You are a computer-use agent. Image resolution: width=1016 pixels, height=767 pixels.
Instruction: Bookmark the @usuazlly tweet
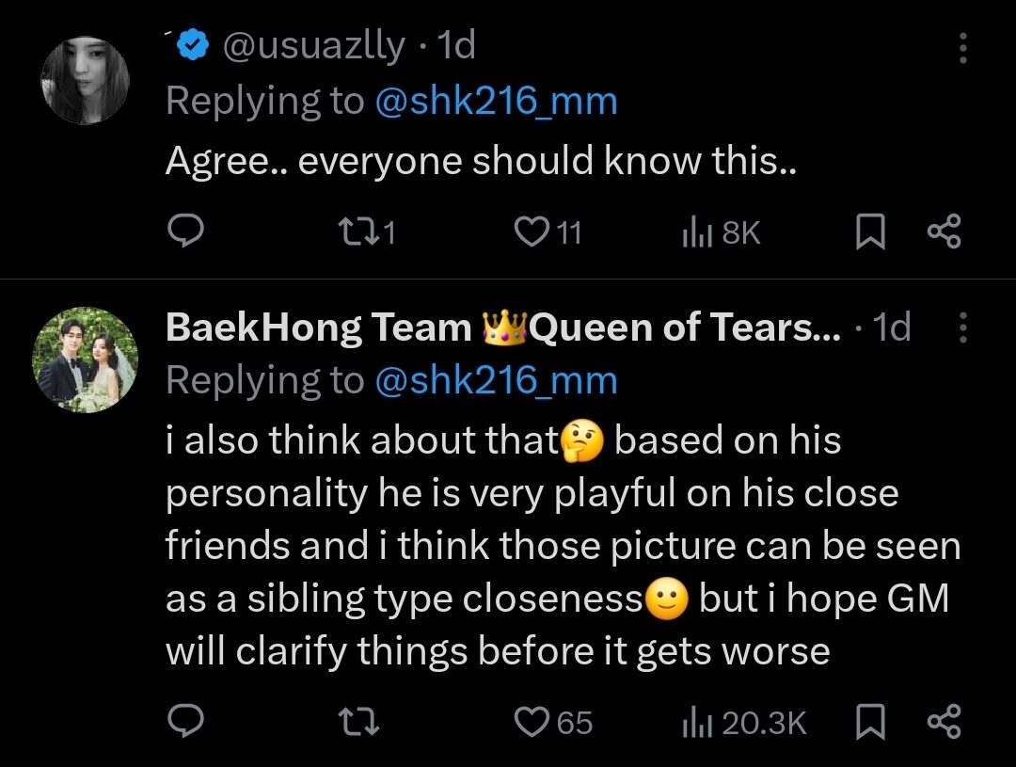point(870,232)
